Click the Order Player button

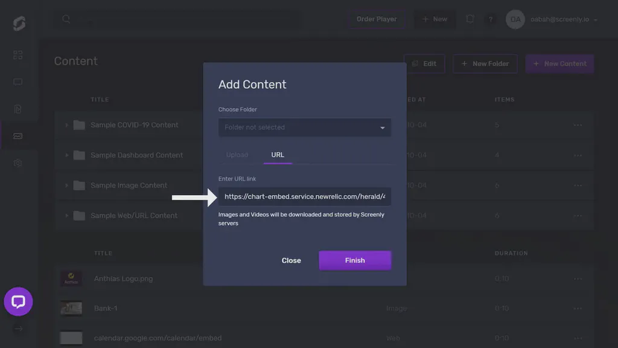tap(376, 19)
